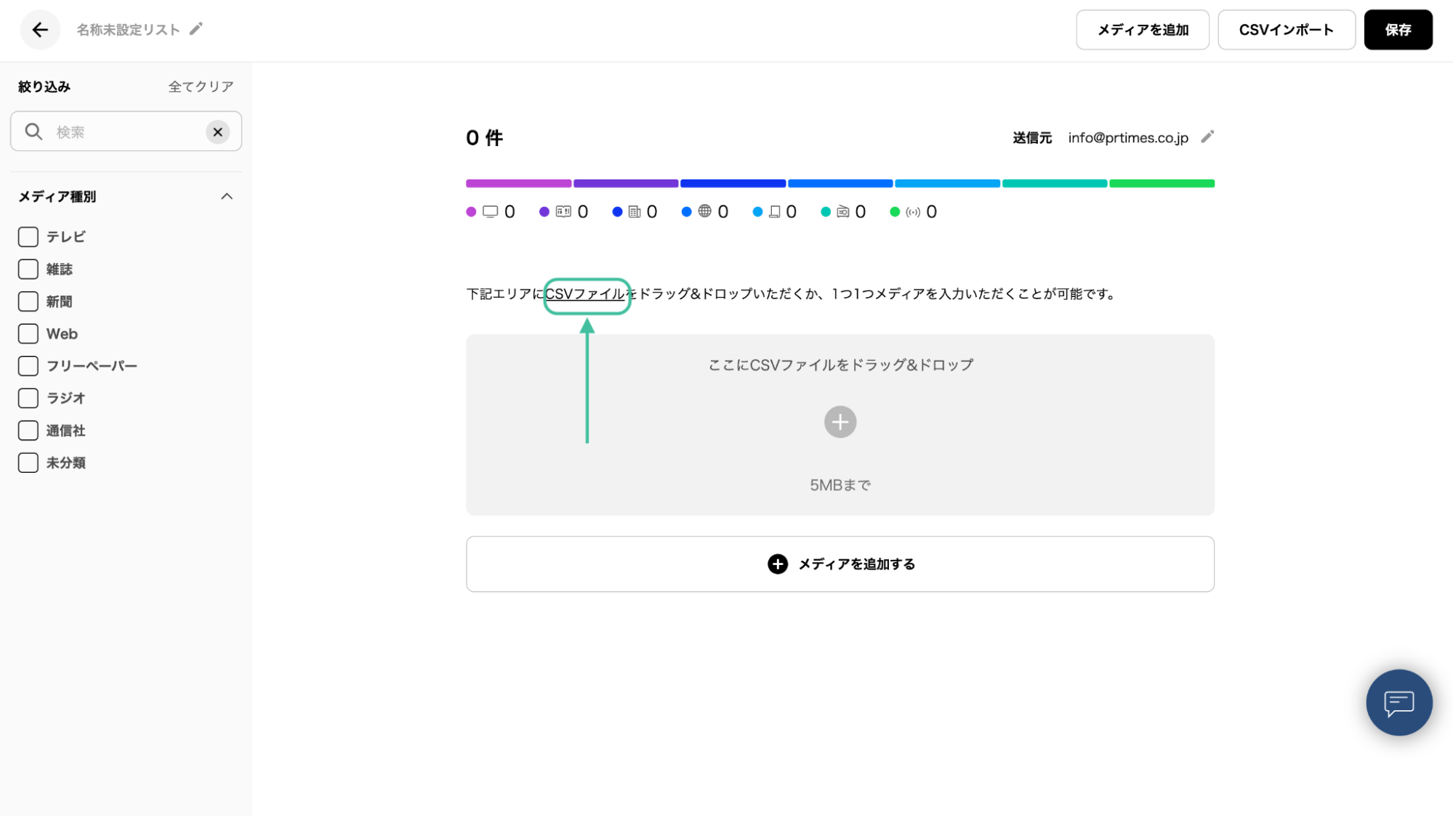Viewport: 1453px width, 817px height.
Task: Clear the search field with X icon
Action: coord(217,132)
